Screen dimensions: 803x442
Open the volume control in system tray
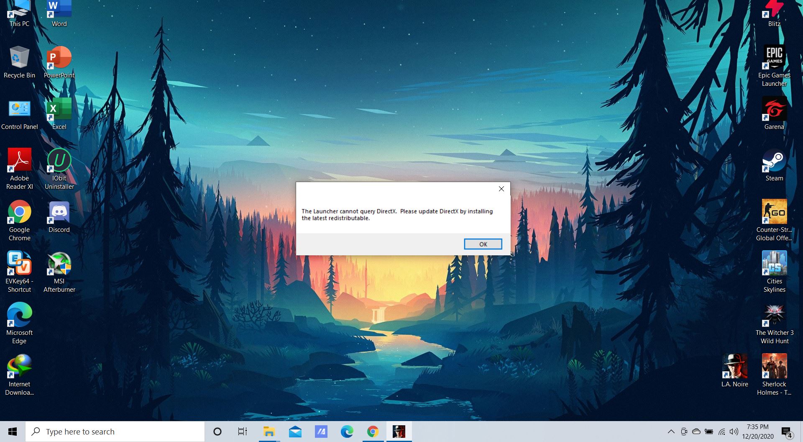point(734,432)
